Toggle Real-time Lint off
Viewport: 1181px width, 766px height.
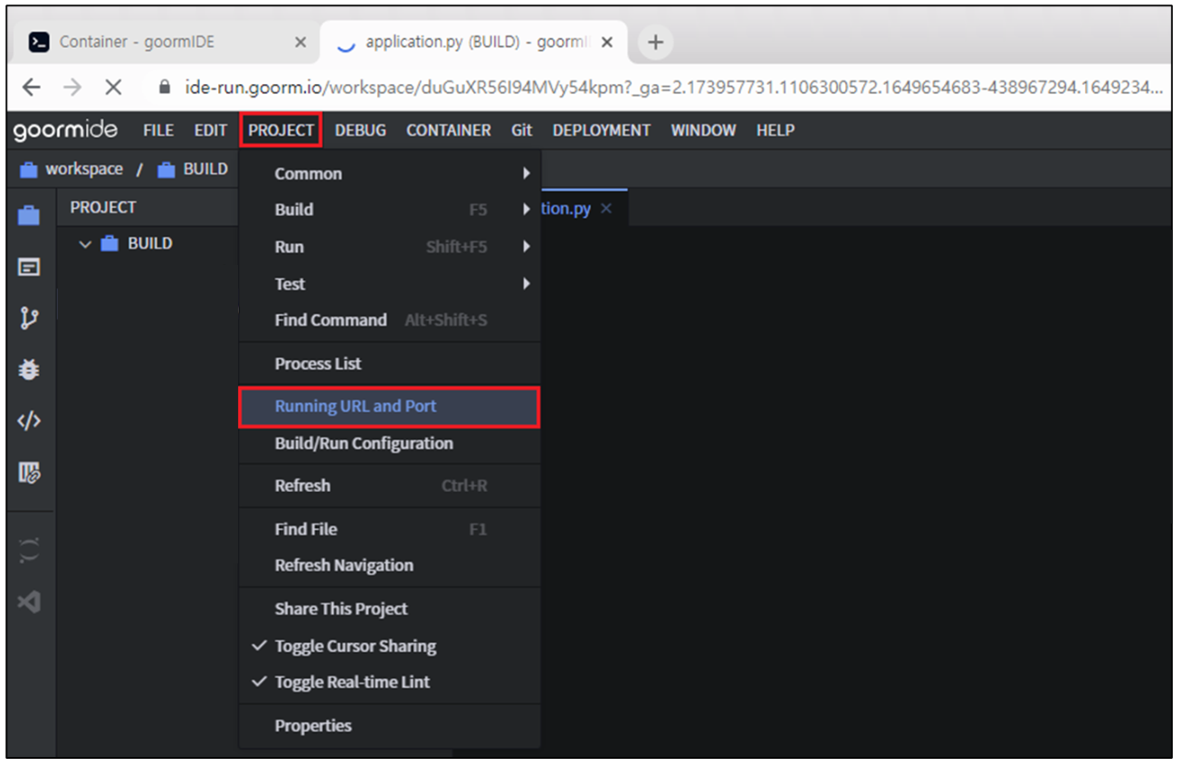click(389, 682)
